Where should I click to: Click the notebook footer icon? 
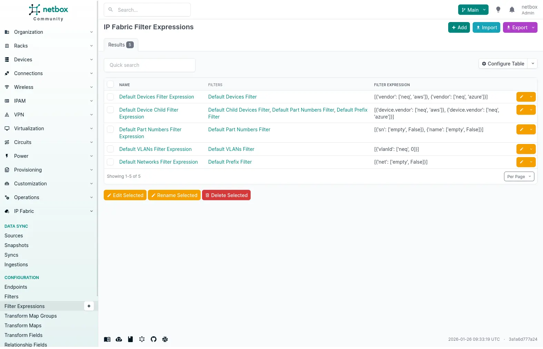(x=130, y=339)
